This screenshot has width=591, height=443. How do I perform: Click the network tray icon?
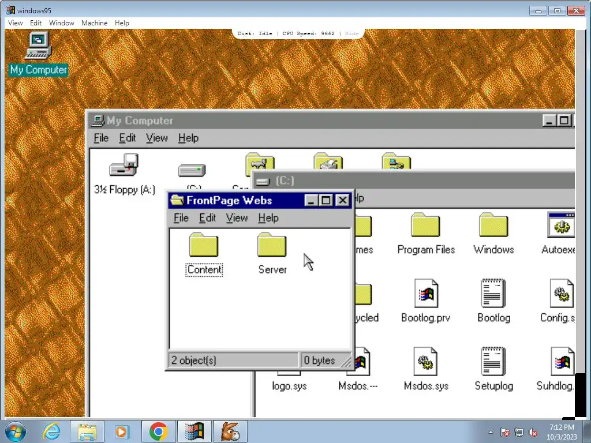(519, 433)
